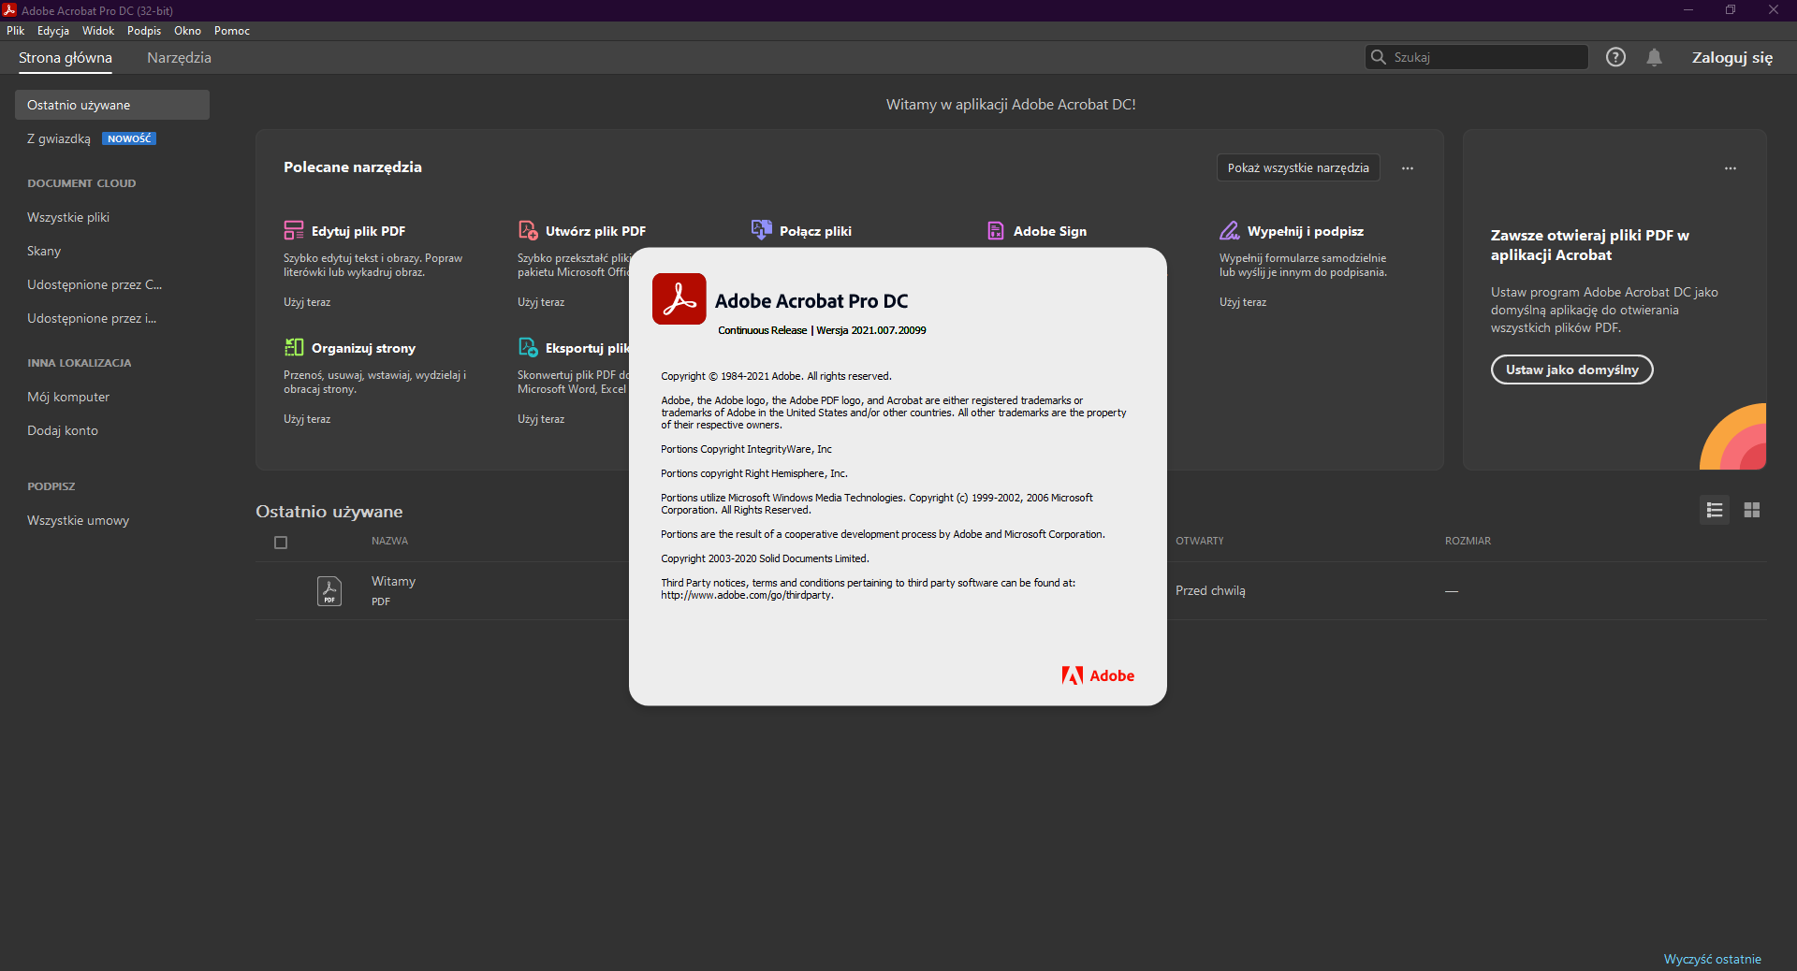
Task: Click the Wypełnij i podpisz pen icon
Action: click(x=1229, y=230)
